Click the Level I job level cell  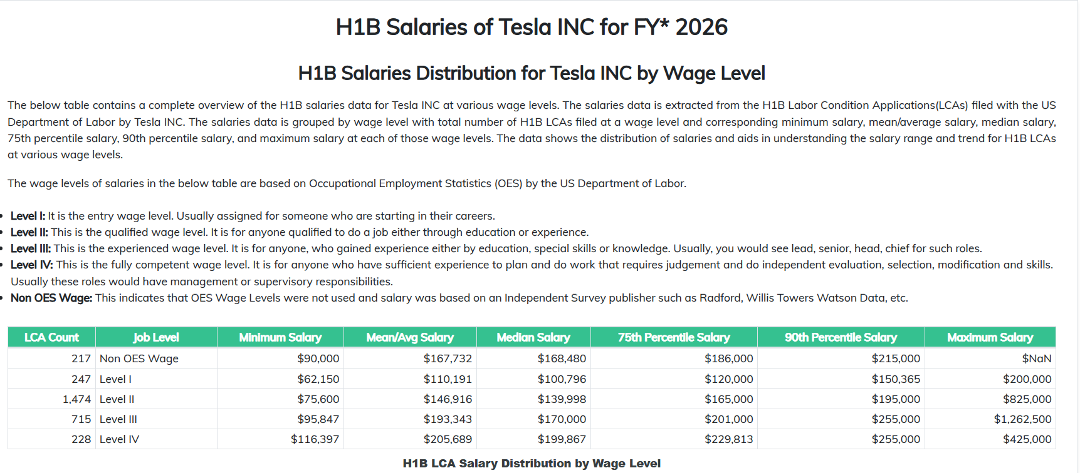point(115,379)
